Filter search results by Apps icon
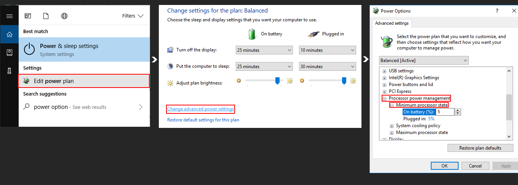 (x=28, y=16)
